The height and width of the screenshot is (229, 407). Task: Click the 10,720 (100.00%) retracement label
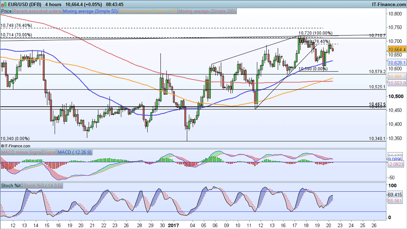(x=315, y=33)
